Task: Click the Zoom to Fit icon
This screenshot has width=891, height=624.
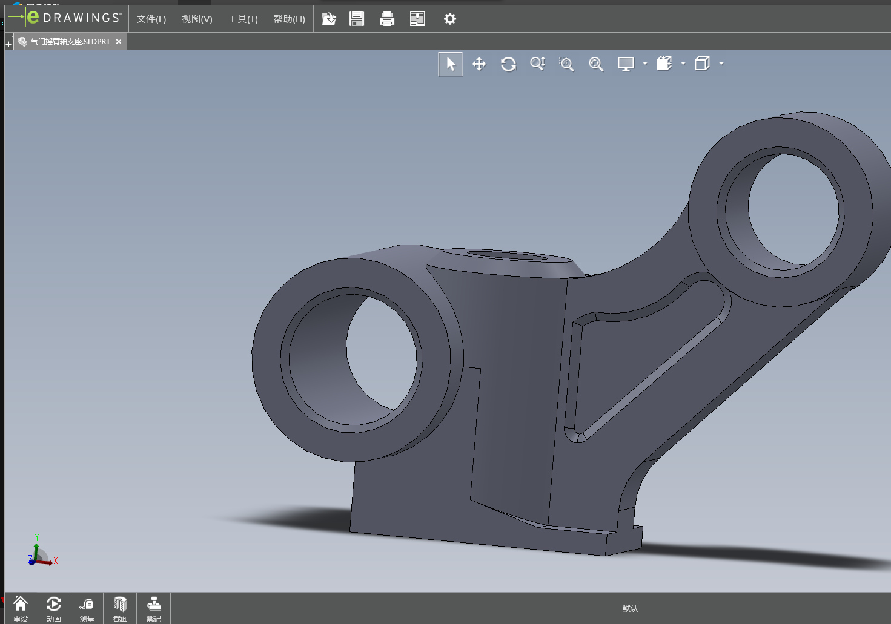Action: point(596,64)
